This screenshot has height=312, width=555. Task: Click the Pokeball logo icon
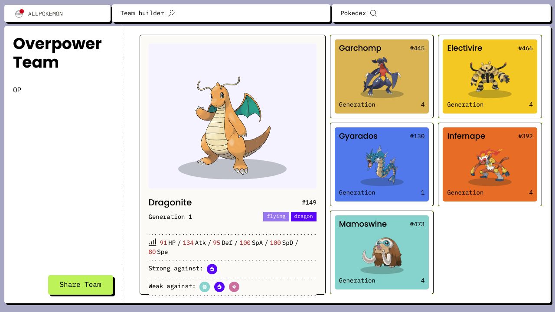(x=19, y=13)
